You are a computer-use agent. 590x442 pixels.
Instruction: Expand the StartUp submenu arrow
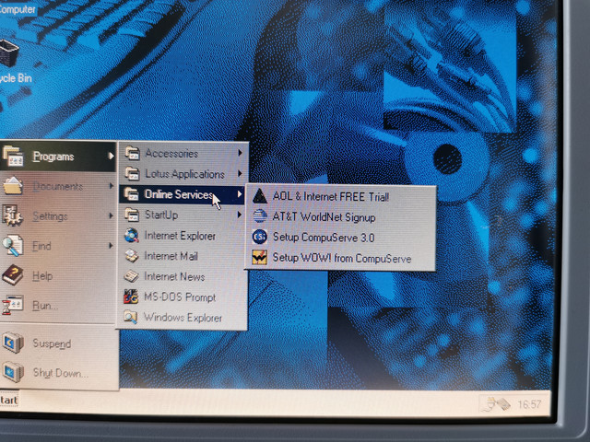[240, 215]
